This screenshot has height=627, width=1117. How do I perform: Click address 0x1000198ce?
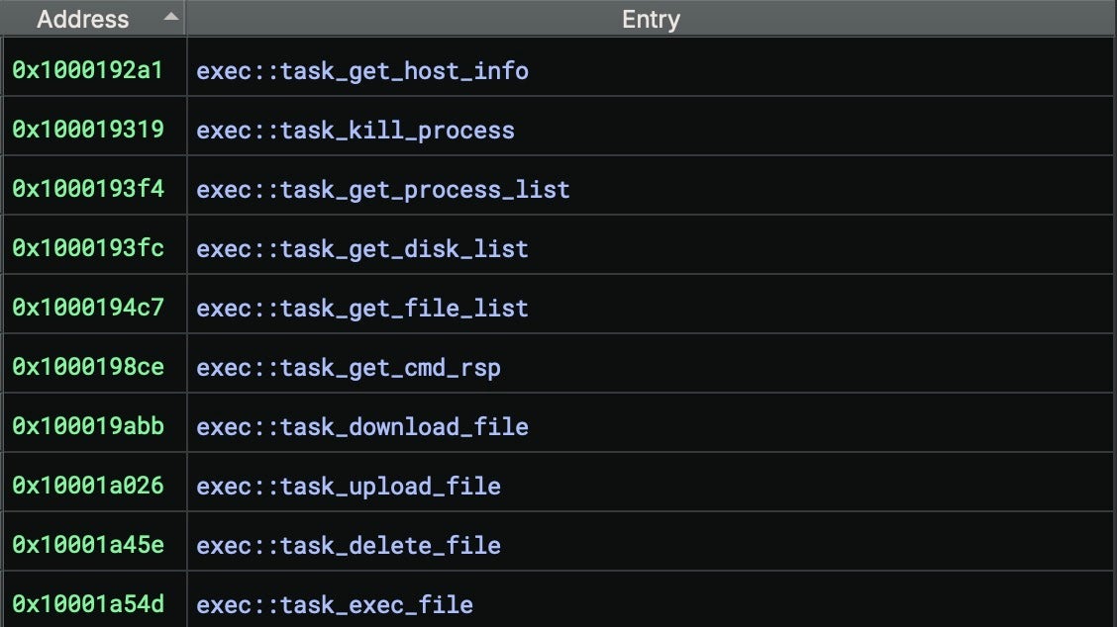(88, 368)
